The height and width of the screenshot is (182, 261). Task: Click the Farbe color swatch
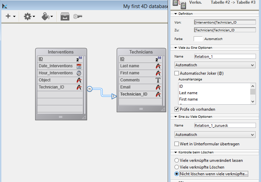(198, 39)
